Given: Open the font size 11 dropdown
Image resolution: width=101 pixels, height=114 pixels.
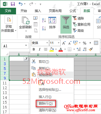Looking at the screenshot, I should pos(59,43).
